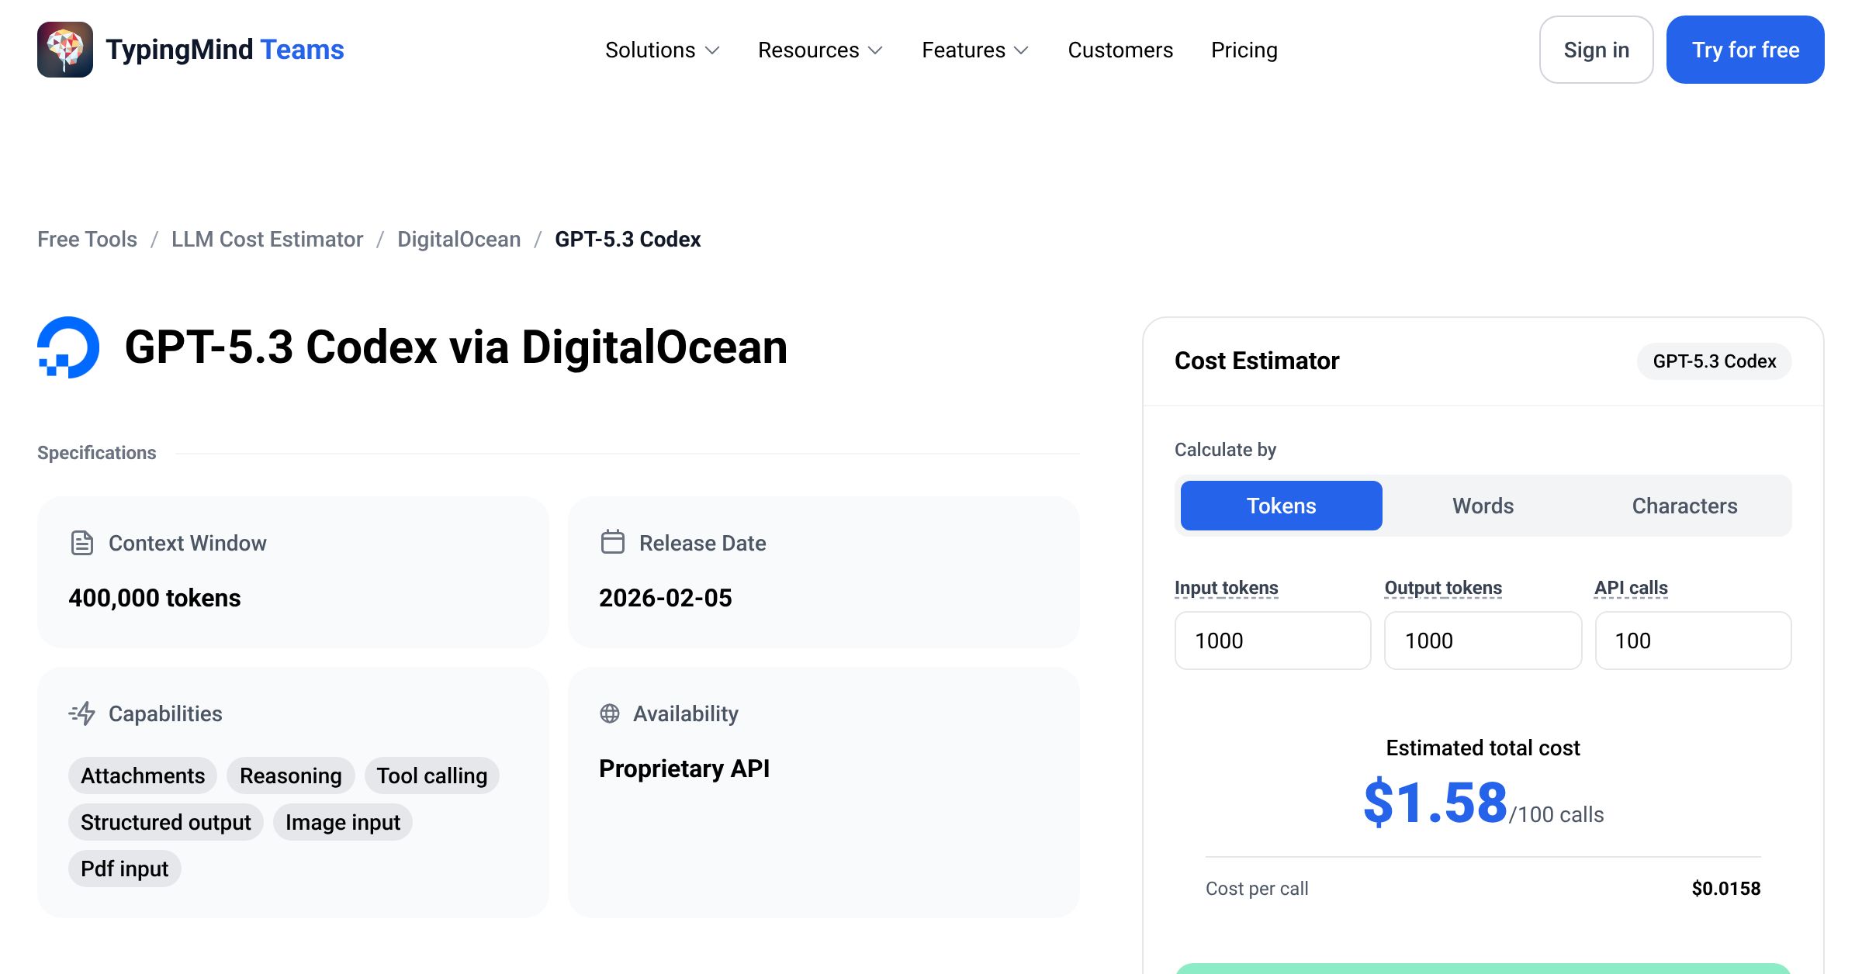Click the Output tokens label
Image resolution: width=1862 pixels, height=974 pixels.
tap(1444, 588)
